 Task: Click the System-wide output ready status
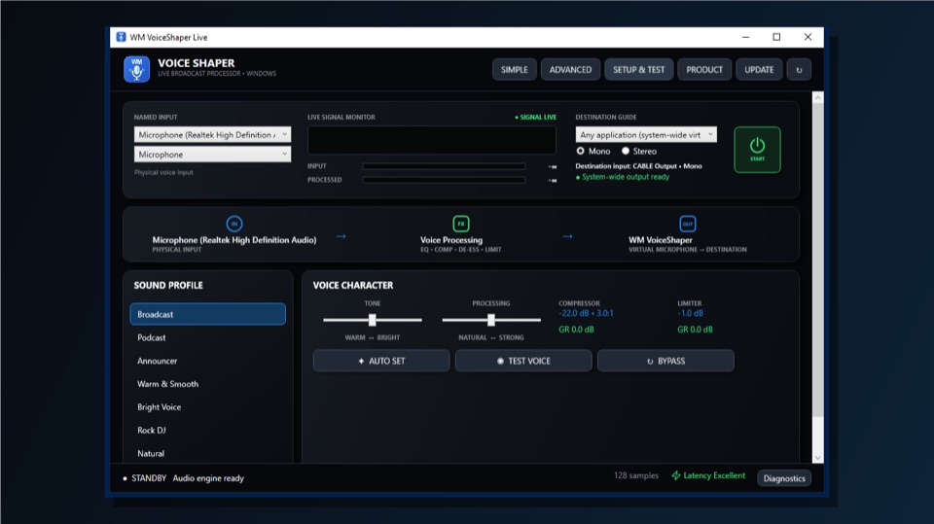coord(623,177)
